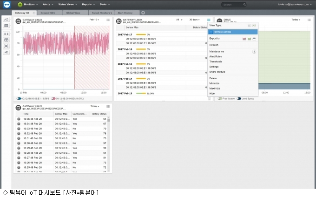The width and height of the screenshot is (316, 198).
Task: Open the calendar icon in left sidebar
Action: coord(6,26)
